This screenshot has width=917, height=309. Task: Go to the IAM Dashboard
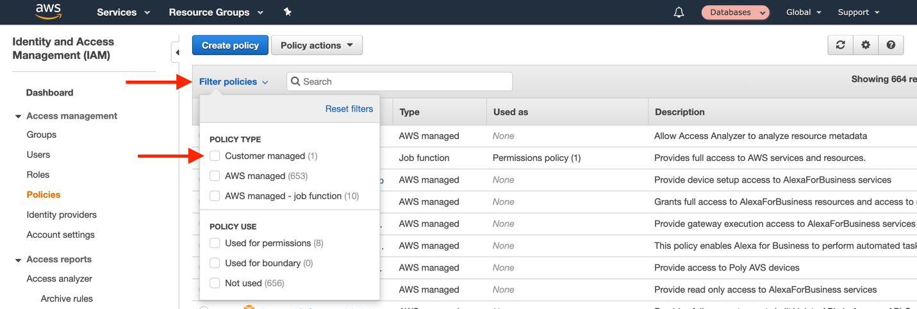coord(49,92)
